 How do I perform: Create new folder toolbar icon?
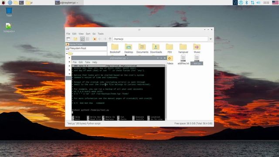[75, 39]
